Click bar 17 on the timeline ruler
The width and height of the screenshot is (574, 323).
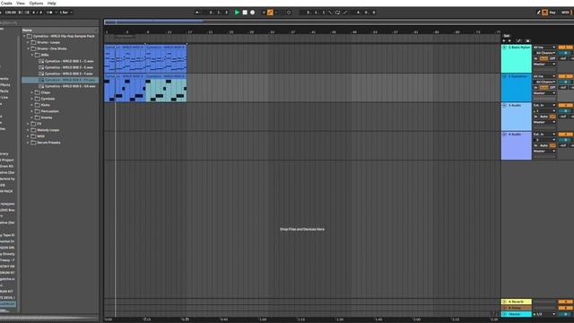pyautogui.click(x=189, y=32)
